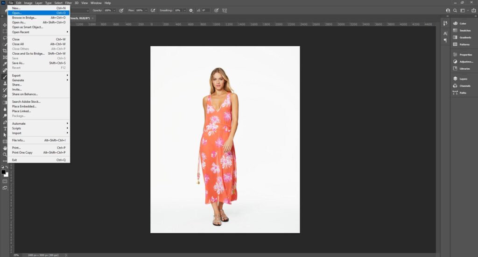Select the History Brush tool

5,89
